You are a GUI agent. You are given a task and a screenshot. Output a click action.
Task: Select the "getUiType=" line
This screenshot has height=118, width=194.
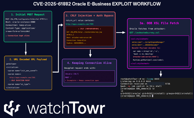tap(11, 64)
